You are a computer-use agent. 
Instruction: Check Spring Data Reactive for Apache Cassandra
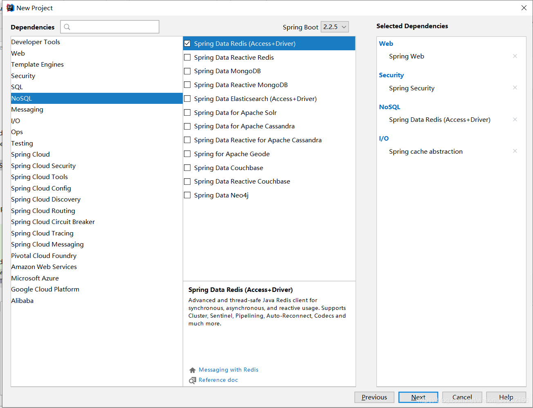coord(187,140)
